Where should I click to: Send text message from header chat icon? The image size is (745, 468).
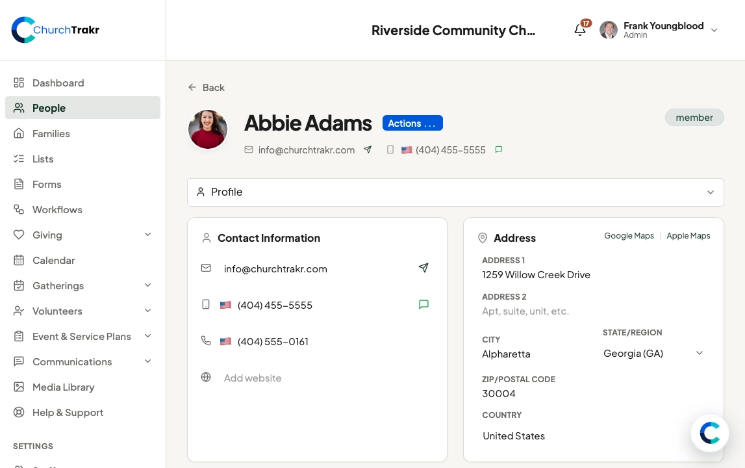point(498,149)
